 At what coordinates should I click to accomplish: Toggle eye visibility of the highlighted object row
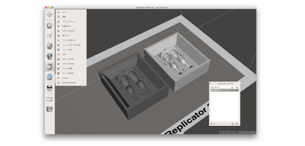[237, 90]
